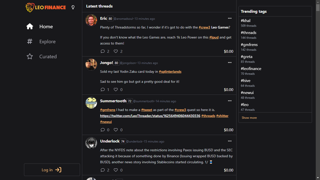320x180 pixels.
Task: Toggle the lightbulb theme switch
Action: click(x=73, y=7)
